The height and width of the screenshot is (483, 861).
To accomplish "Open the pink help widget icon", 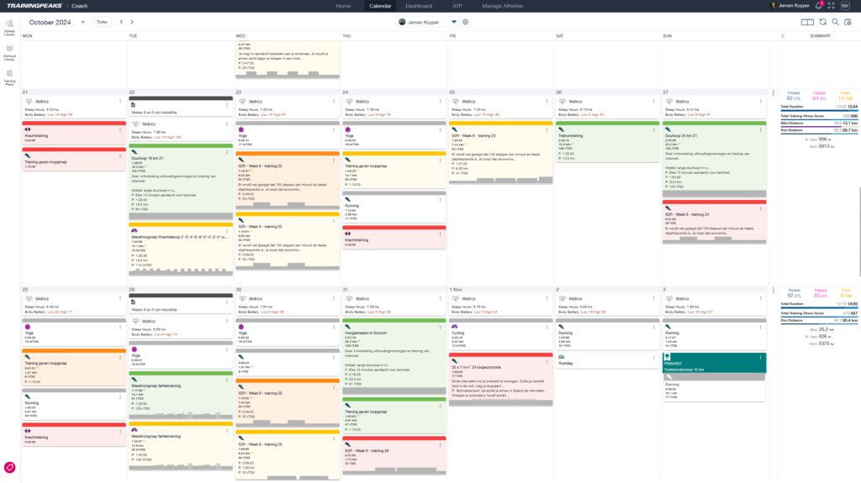I will pos(10,467).
